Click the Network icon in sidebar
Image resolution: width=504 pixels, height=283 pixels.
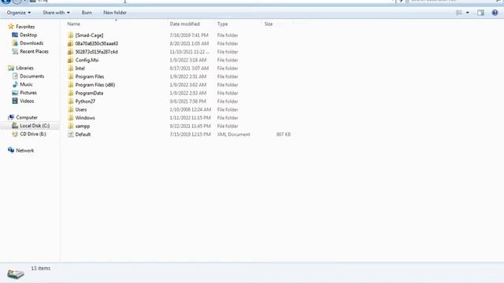(11, 150)
